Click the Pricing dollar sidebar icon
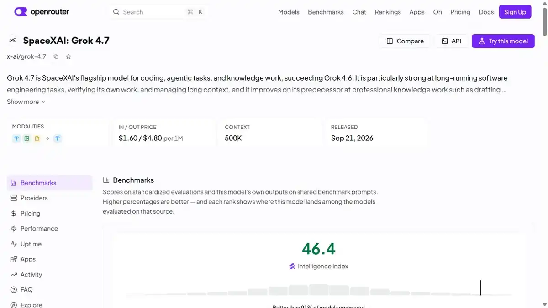This screenshot has height=308, width=548. pyautogui.click(x=14, y=213)
